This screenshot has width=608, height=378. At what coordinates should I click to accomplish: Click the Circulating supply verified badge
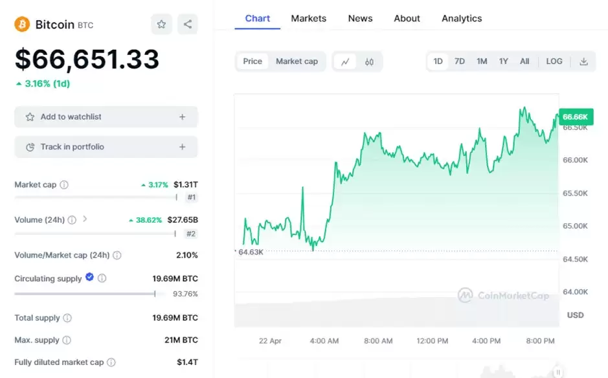[x=89, y=278]
